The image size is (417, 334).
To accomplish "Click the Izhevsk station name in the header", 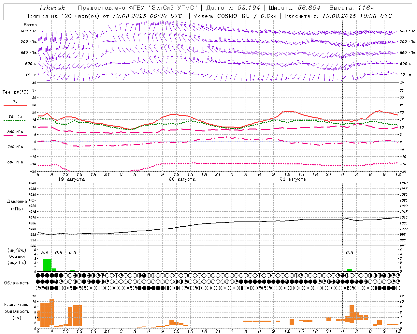I will click(52, 8).
